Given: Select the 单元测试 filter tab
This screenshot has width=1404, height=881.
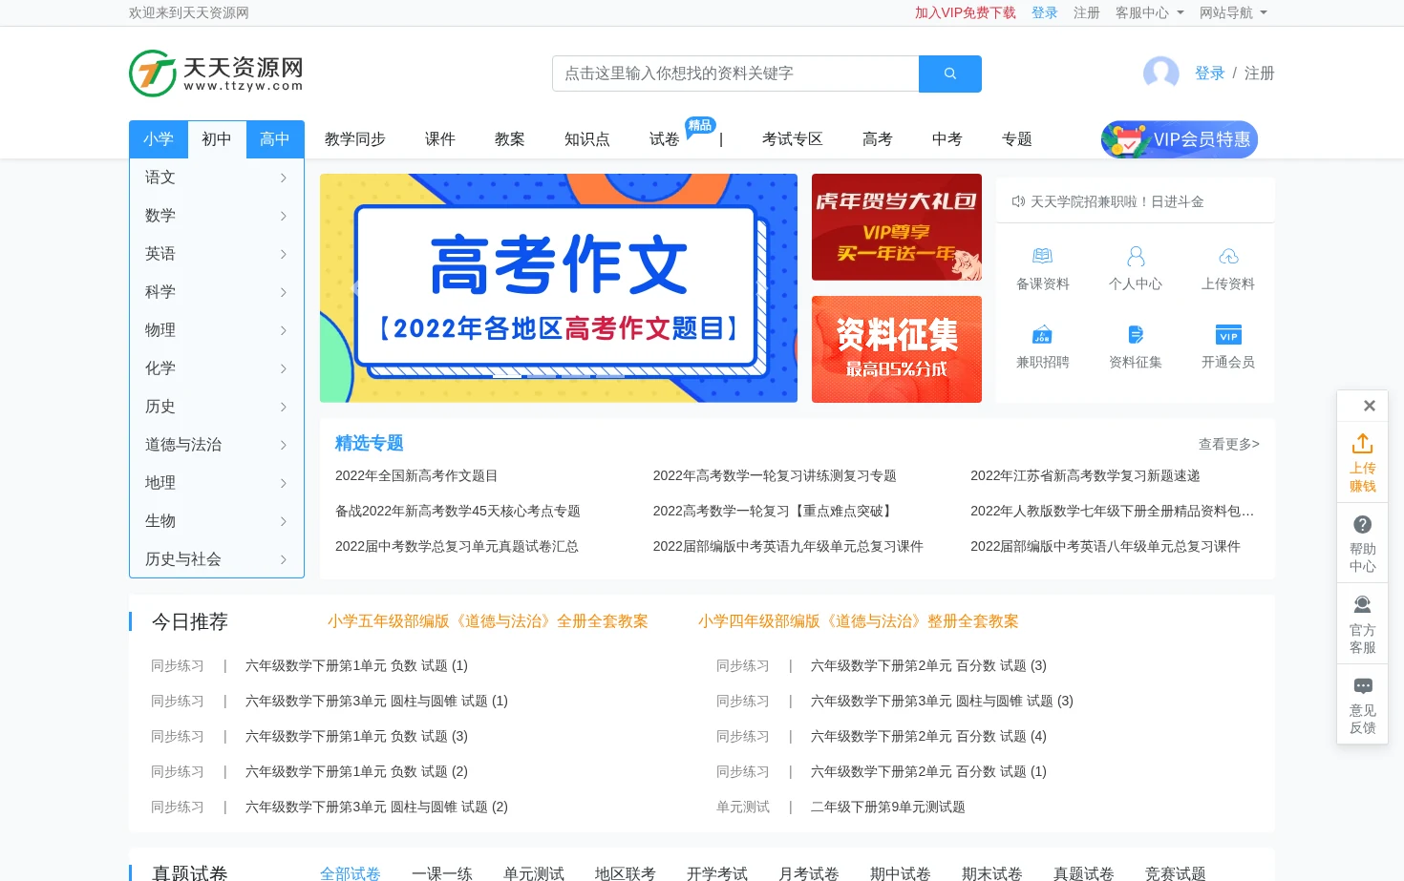Looking at the screenshot, I should 534,873.
